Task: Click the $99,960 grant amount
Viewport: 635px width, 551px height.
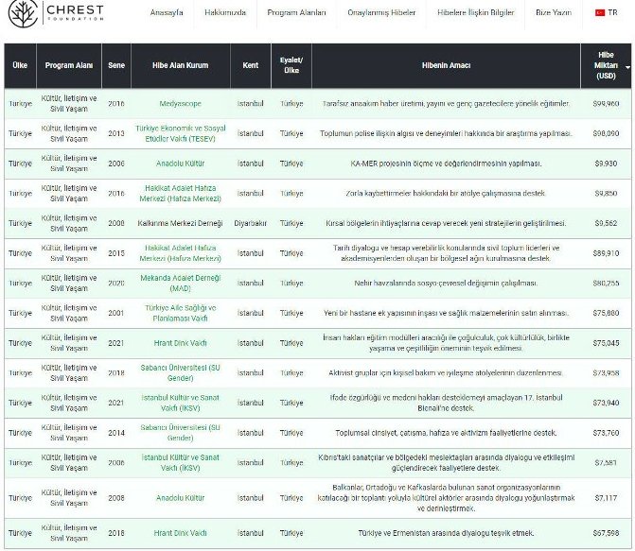Action: pos(606,104)
